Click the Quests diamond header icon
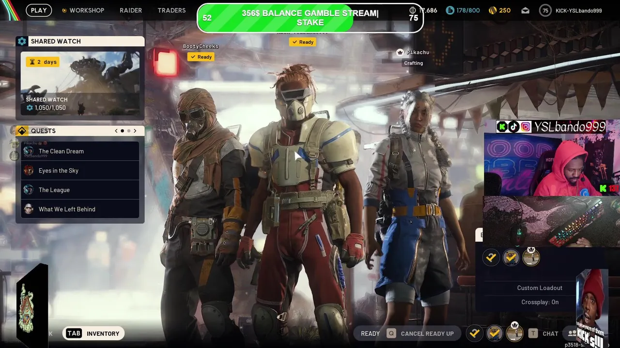The height and width of the screenshot is (348, 620). coord(22,131)
